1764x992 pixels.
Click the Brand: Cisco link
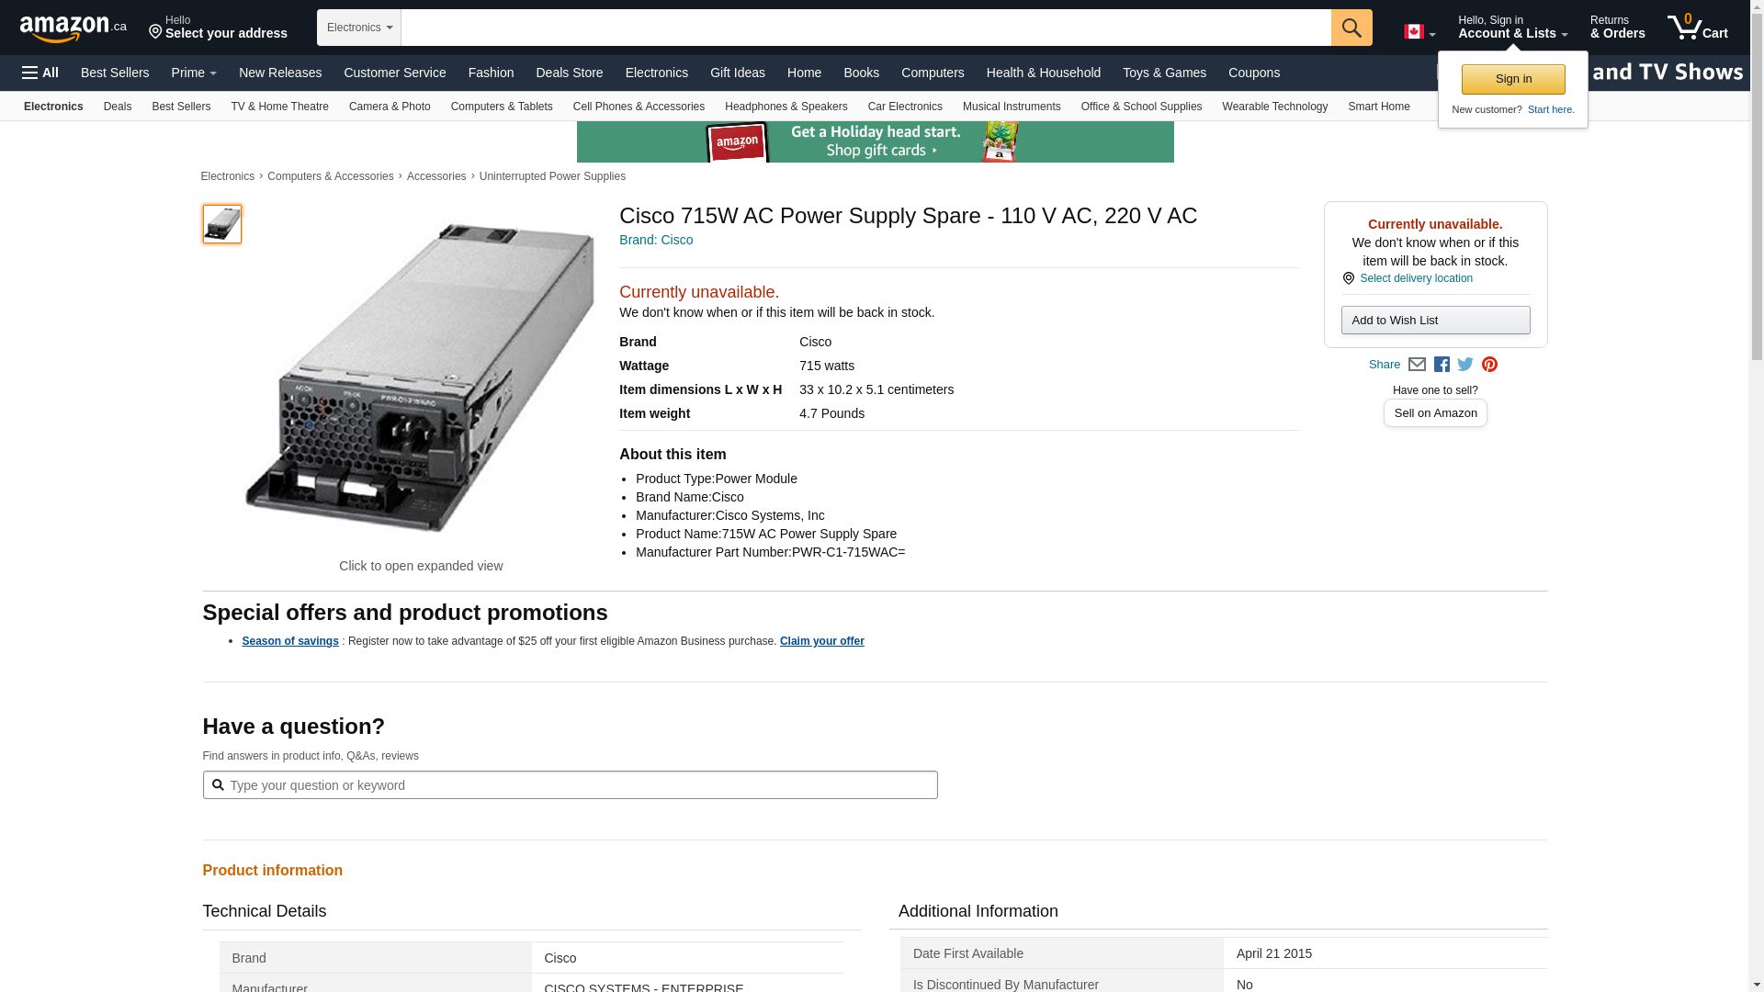(x=655, y=240)
